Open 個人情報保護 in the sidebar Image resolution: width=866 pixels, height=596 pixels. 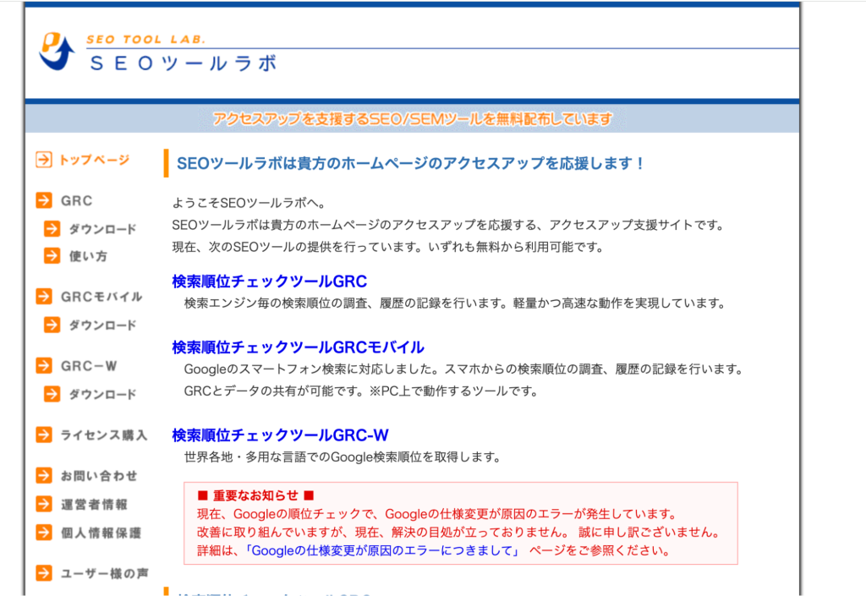click(x=101, y=533)
